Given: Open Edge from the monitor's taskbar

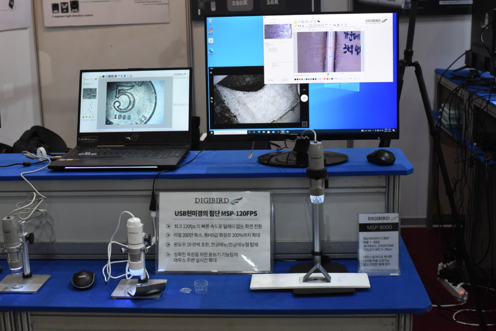Looking at the screenshot, I should pos(259,132).
